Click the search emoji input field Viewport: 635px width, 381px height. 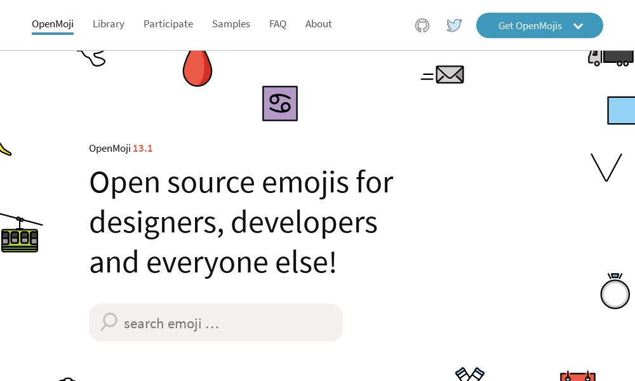tap(216, 323)
